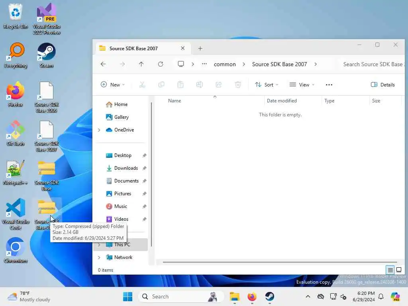Click the taskbar Search box
The image size is (408, 306).
click(x=181, y=296)
